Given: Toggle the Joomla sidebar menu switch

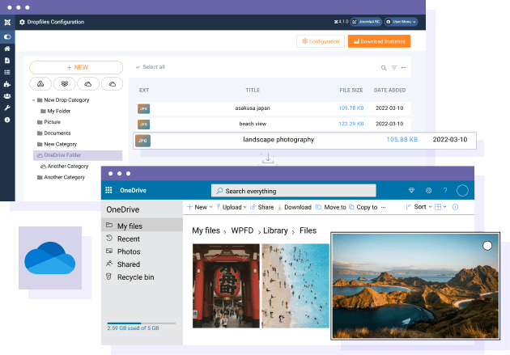Looking at the screenshot, I should tap(7, 36).
